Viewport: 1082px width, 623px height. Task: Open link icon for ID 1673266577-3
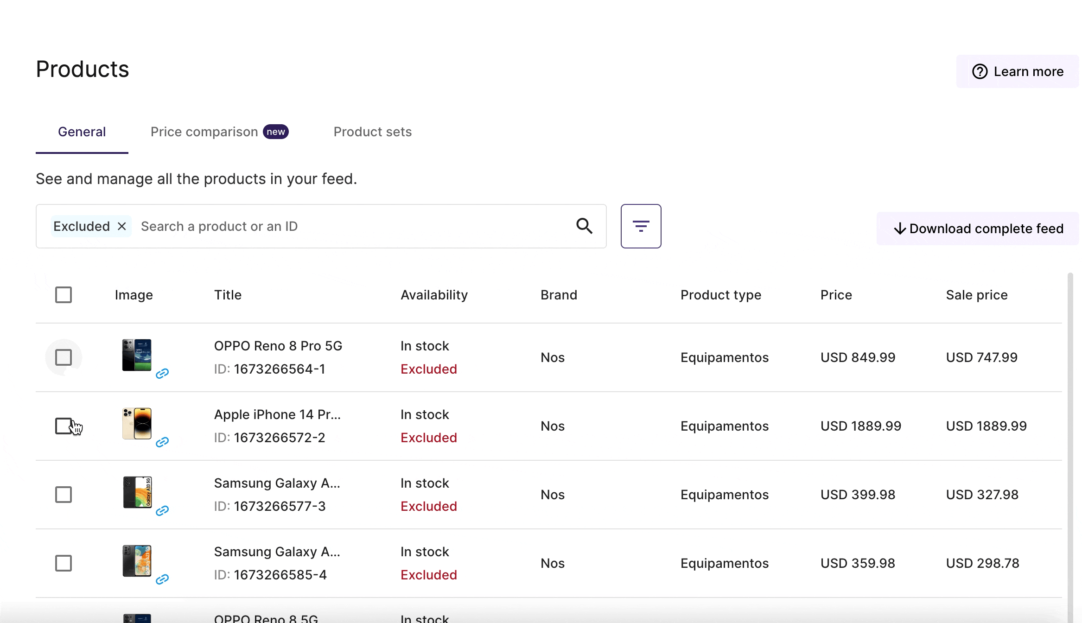[162, 511]
